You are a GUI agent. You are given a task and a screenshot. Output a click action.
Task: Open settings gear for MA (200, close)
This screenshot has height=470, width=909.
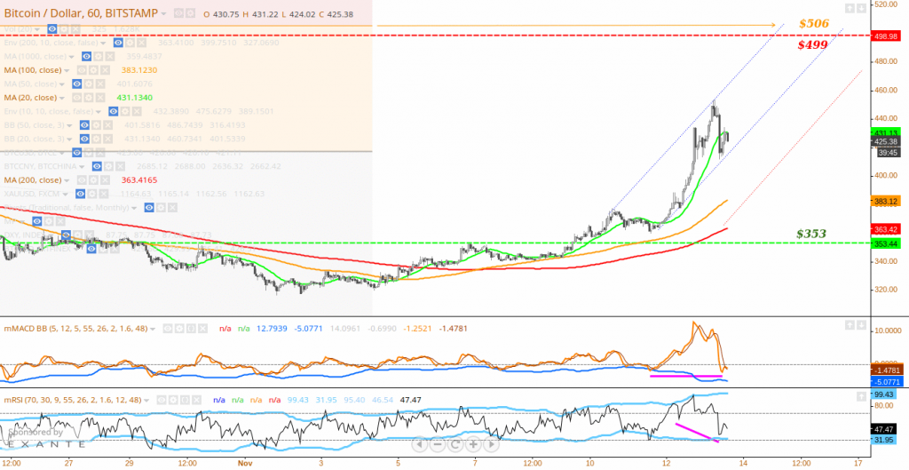tap(93, 179)
